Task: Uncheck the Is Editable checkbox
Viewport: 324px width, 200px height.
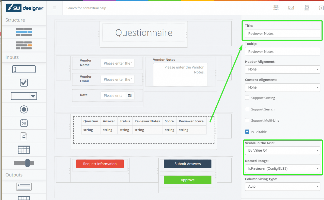Action: point(247,132)
